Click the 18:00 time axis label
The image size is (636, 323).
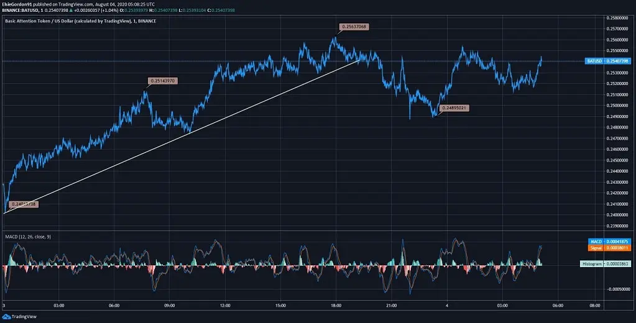(x=336, y=306)
